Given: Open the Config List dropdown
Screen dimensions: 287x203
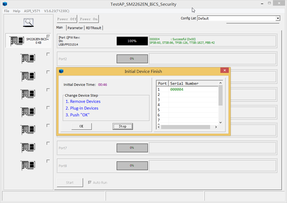Looking at the screenshot, I should tap(278, 18).
